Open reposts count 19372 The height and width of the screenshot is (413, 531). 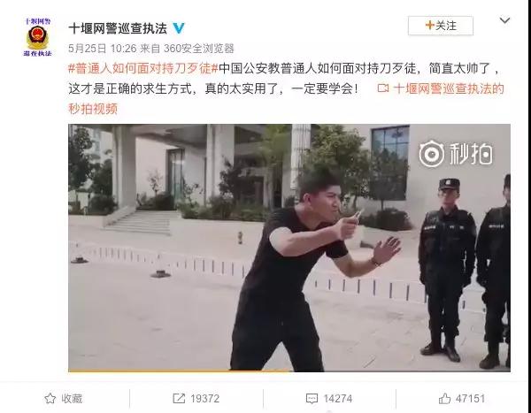204,399
